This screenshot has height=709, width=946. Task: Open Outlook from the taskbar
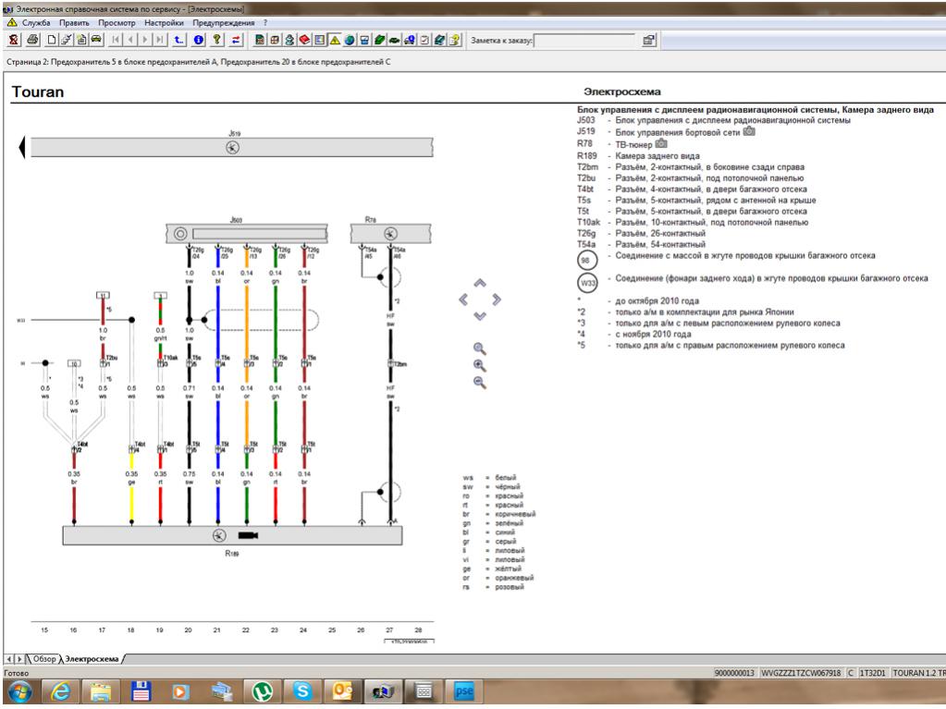click(x=343, y=691)
